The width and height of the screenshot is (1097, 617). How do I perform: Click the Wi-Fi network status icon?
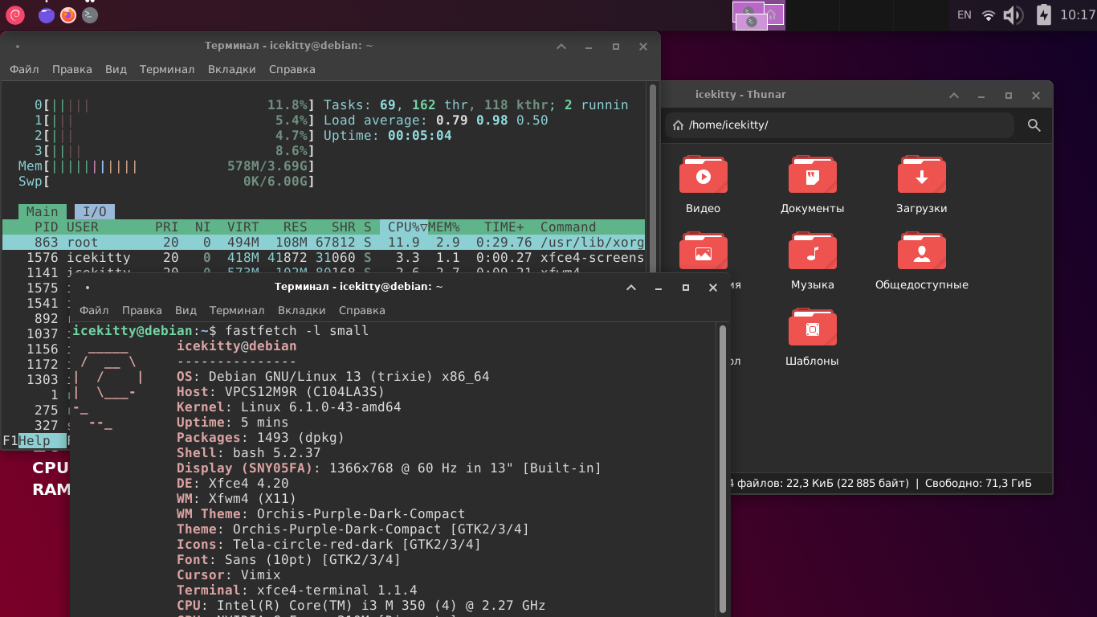(989, 14)
